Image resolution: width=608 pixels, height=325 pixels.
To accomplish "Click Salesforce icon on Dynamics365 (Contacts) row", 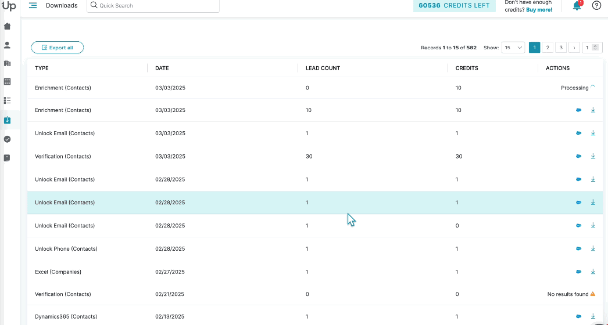I will click(x=578, y=316).
